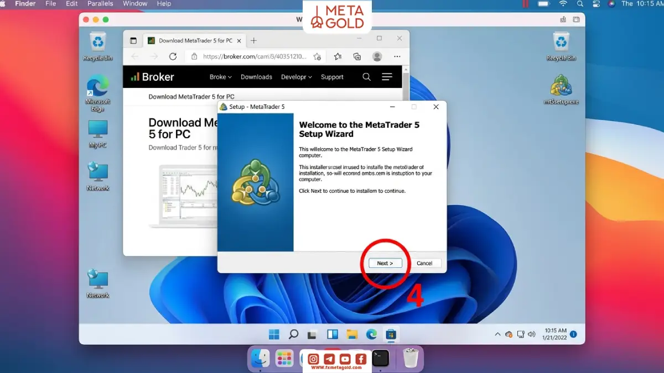
Task: Cancel the MetaTrader 5 setup
Action: pos(424,263)
